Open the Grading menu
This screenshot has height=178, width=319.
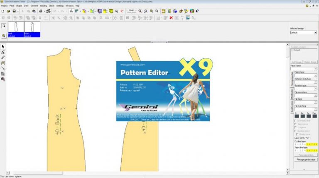pos(44,6)
